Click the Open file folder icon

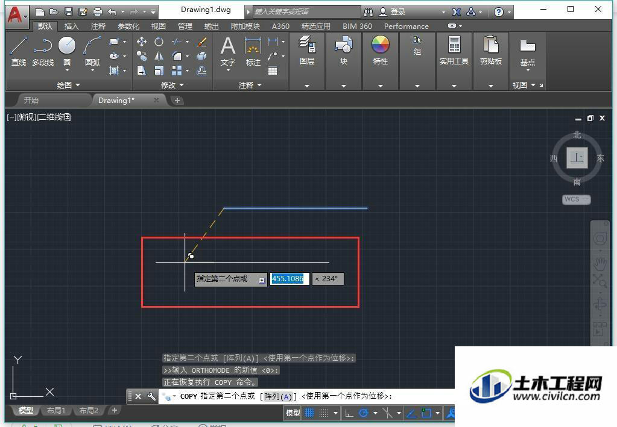tap(54, 12)
